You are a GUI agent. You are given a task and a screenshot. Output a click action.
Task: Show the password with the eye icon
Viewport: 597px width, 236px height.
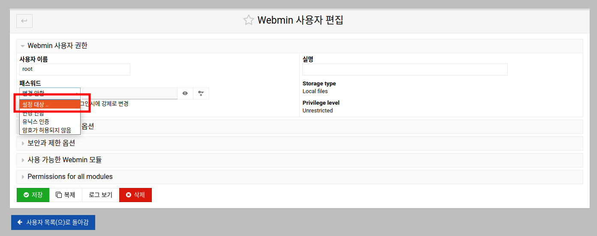[185, 93]
